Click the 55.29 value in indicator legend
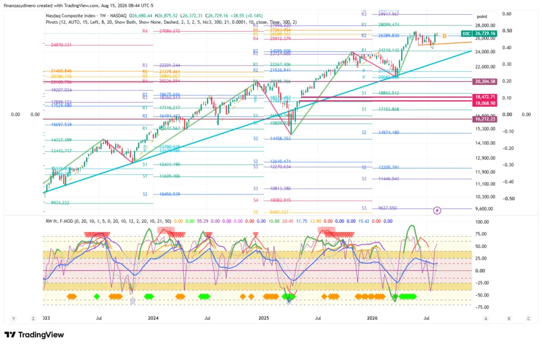 [x=203, y=221]
